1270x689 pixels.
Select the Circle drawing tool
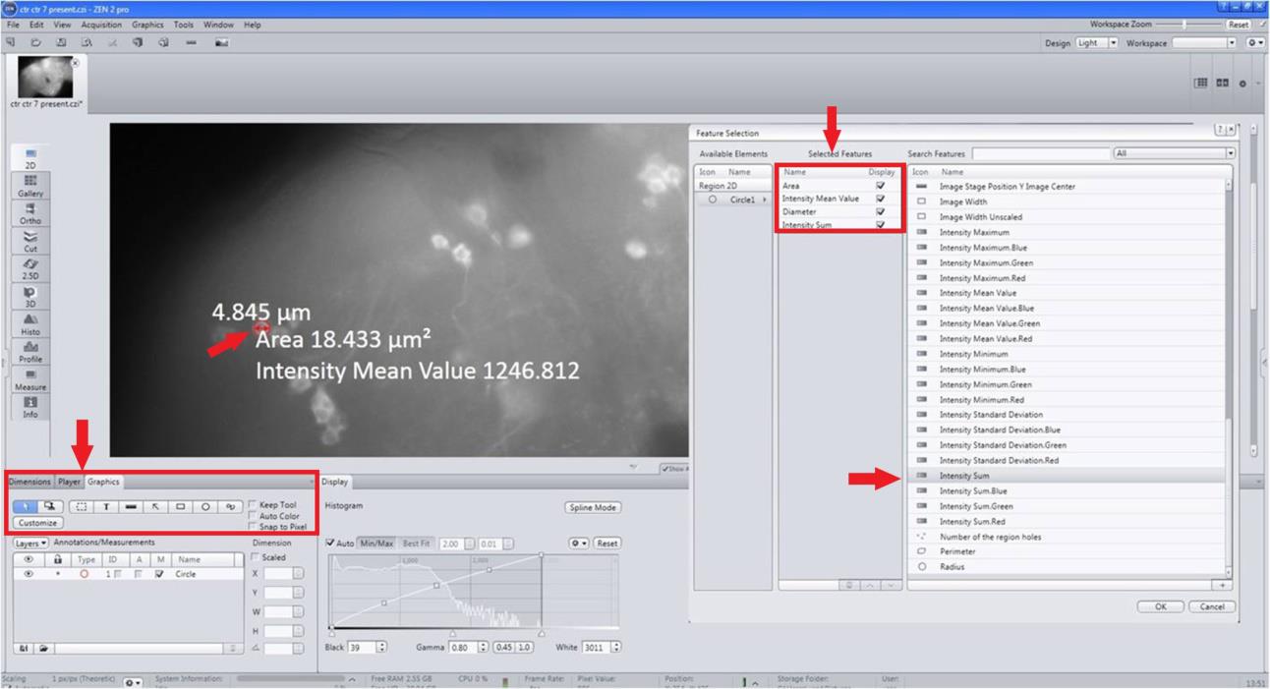point(205,507)
